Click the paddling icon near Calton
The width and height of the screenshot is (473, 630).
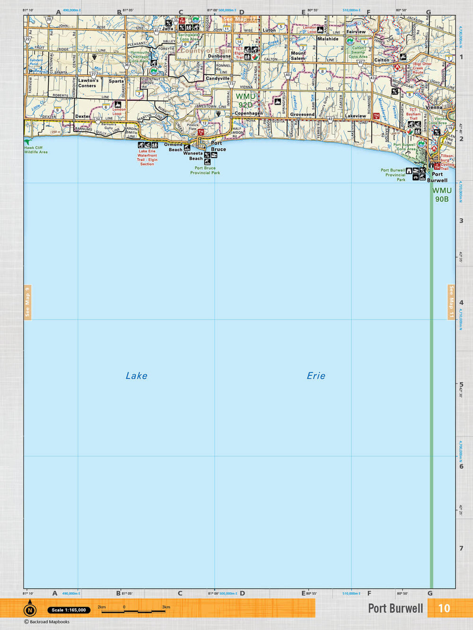pos(403,57)
